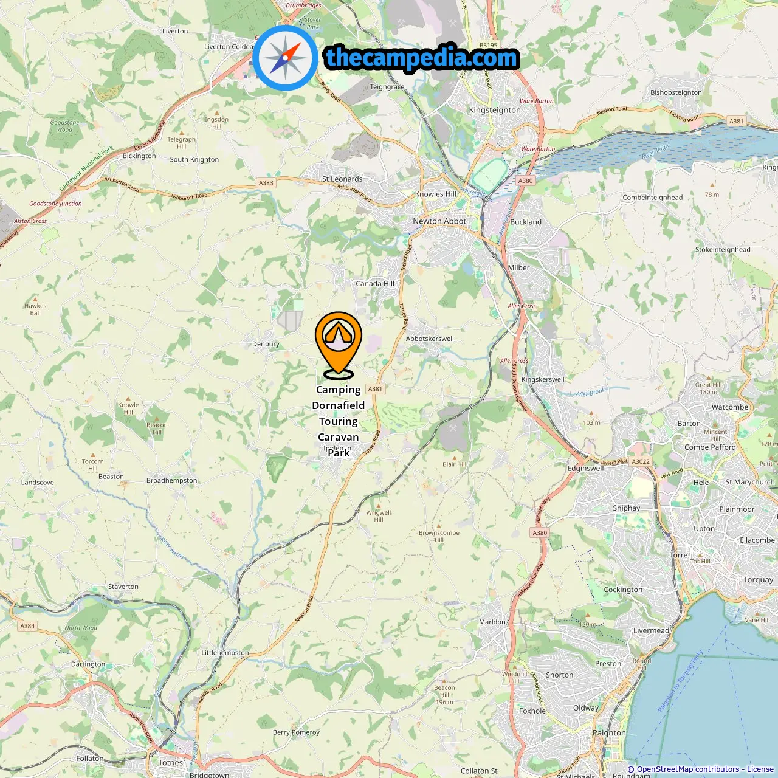
Task: Click the Beacon Hill 196 m peak marker
Action: 444,682
